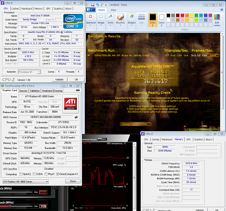Open the Size line-thickness dropdown in Paint
226x211 pixels.
pyautogui.click(x=141, y=20)
